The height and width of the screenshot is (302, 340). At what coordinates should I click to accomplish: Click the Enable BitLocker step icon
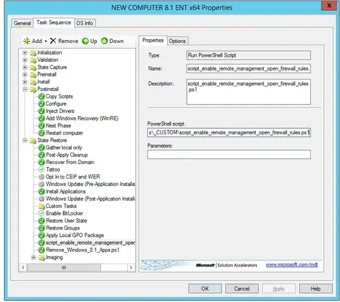(42, 213)
